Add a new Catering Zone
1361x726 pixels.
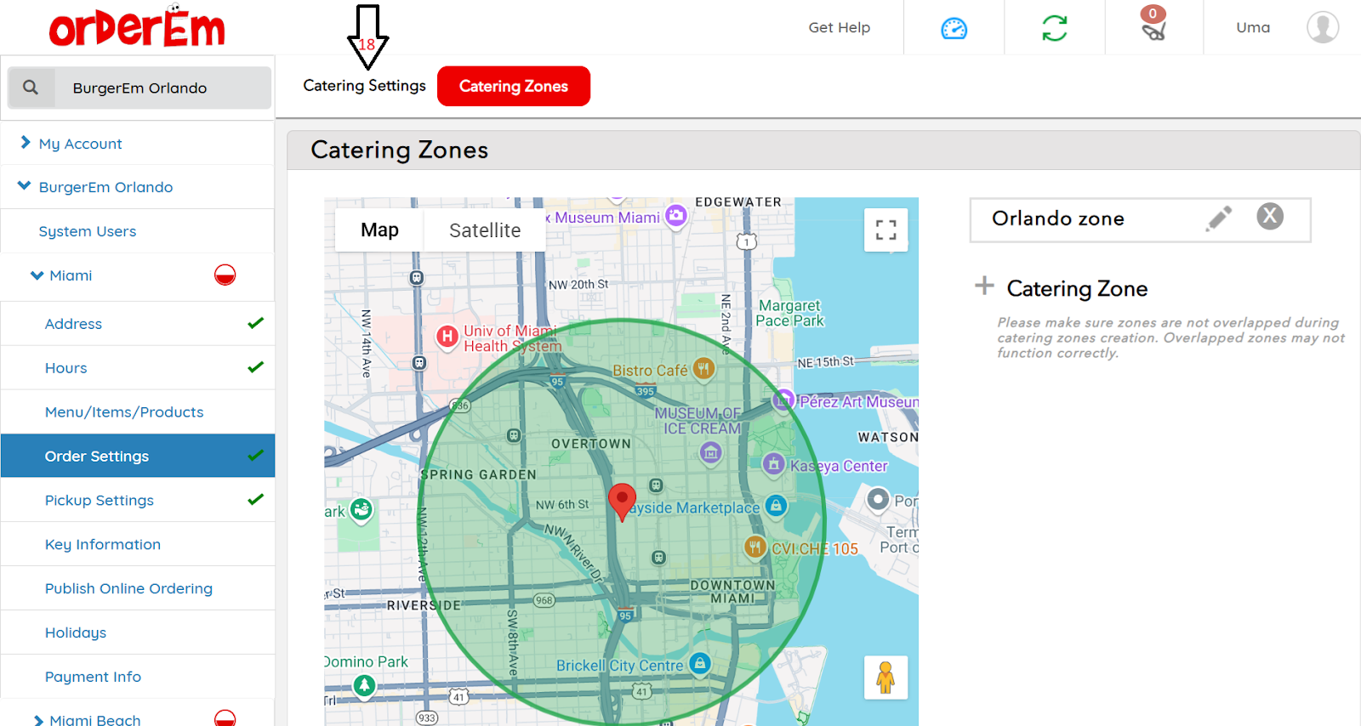pos(984,286)
